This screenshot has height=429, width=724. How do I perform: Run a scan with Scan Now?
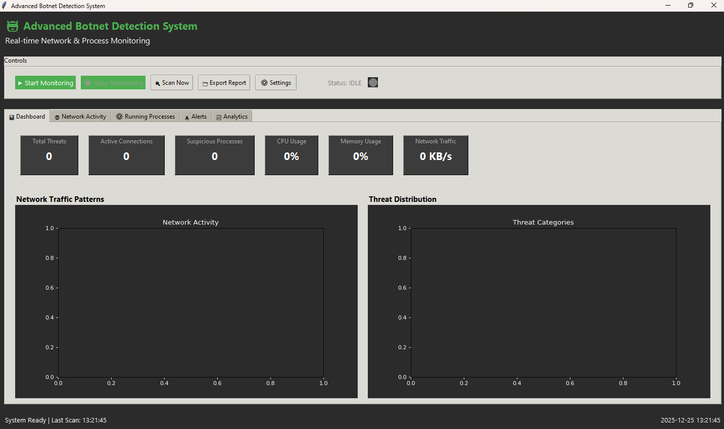pyautogui.click(x=172, y=83)
